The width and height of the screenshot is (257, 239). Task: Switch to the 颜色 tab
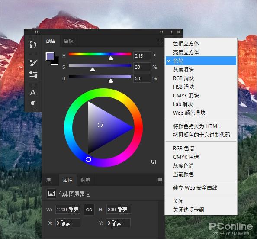click(x=51, y=41)
